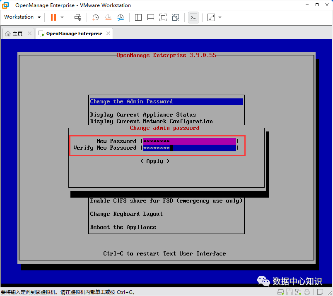Click the OpenManage Enterprise 3.9.0.55 title
Image resolution: width=333 pixels, height=296 pixels.
coord(166,55)
